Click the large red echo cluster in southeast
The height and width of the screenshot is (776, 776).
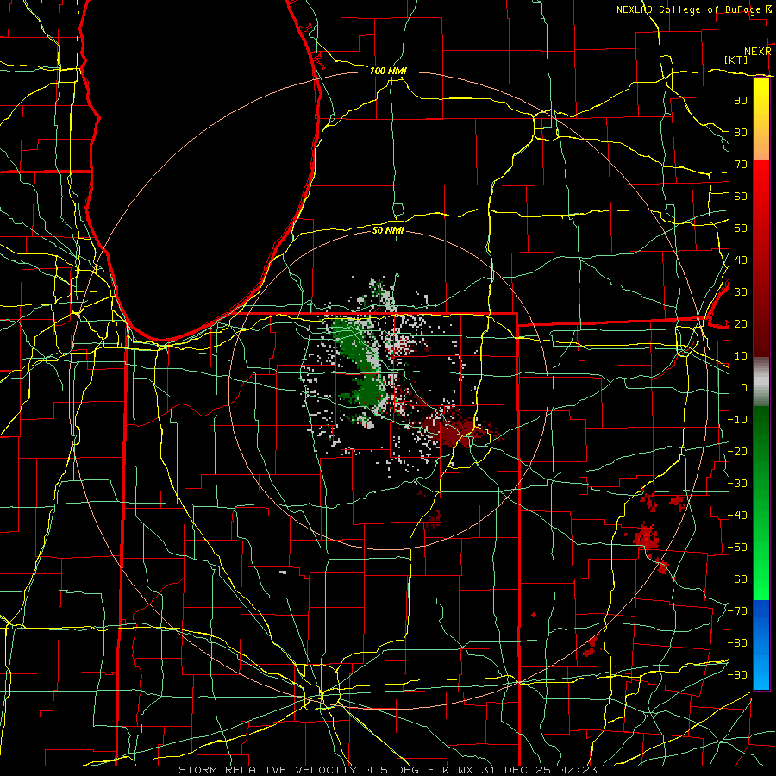647,537
